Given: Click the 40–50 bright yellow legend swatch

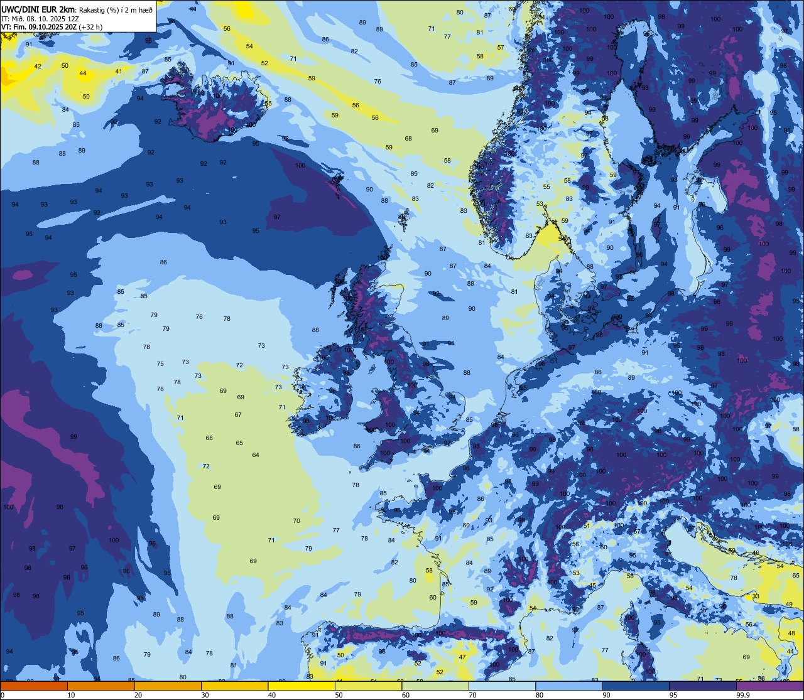Looking at the screenshot, I should (301, 686).
